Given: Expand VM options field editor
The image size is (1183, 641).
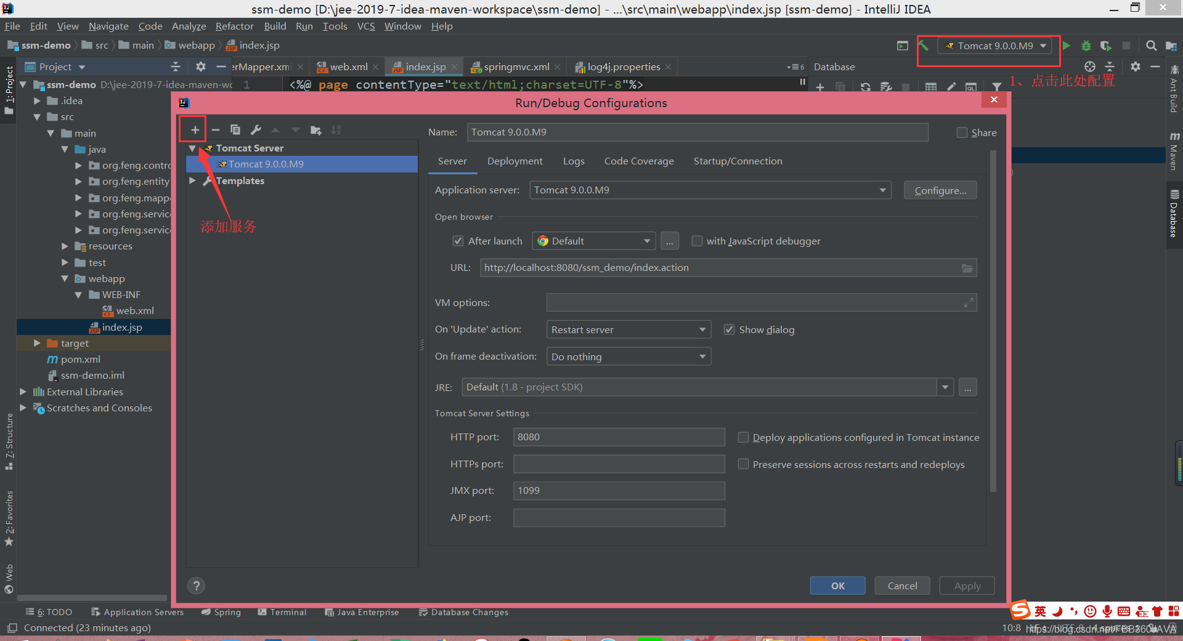Looking at the screenshot, I should [x=969, y=302].
